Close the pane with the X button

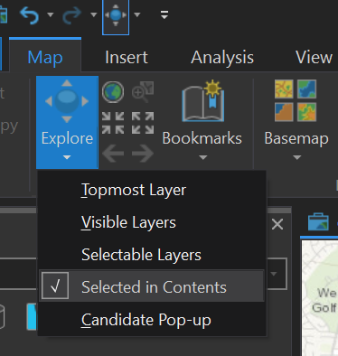pyautogui.click(x=277, y=224)
